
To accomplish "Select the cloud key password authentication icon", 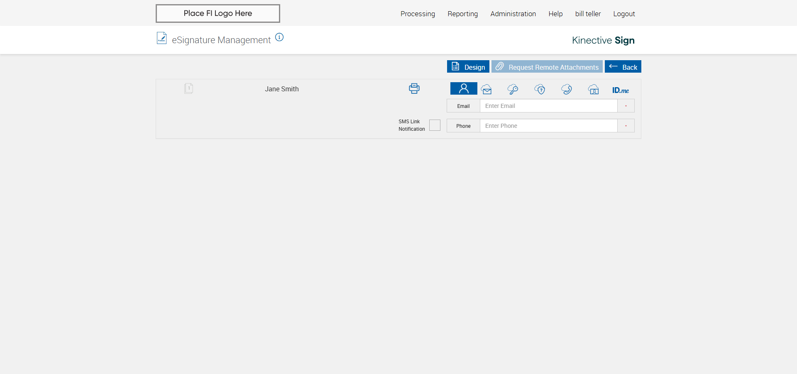I will [513, 89].
